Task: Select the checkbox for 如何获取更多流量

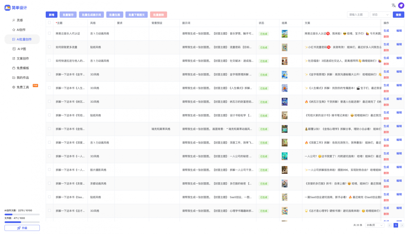Action: pyautogui.click(x=49, y=47)
